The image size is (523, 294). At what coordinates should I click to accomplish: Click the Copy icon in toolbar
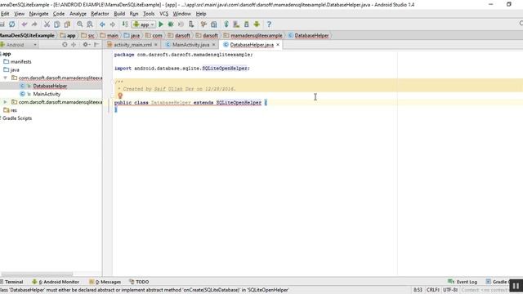pyautogui.click(x=57, y=24)
